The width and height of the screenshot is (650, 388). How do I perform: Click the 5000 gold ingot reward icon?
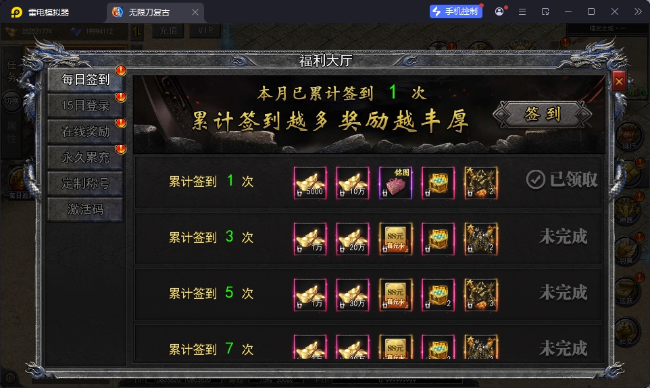click(x=310, y=183)
